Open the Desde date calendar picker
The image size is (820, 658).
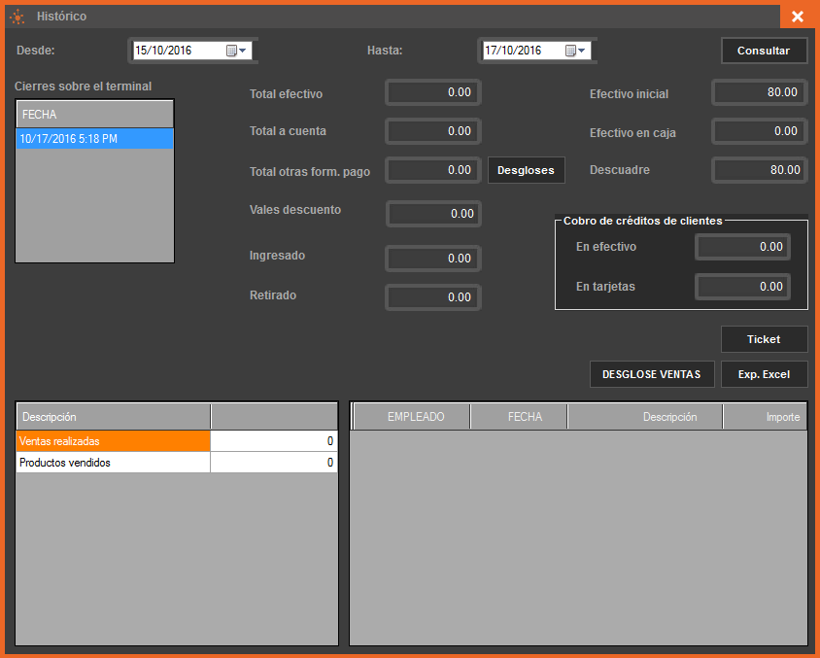[x=237, y=51]
